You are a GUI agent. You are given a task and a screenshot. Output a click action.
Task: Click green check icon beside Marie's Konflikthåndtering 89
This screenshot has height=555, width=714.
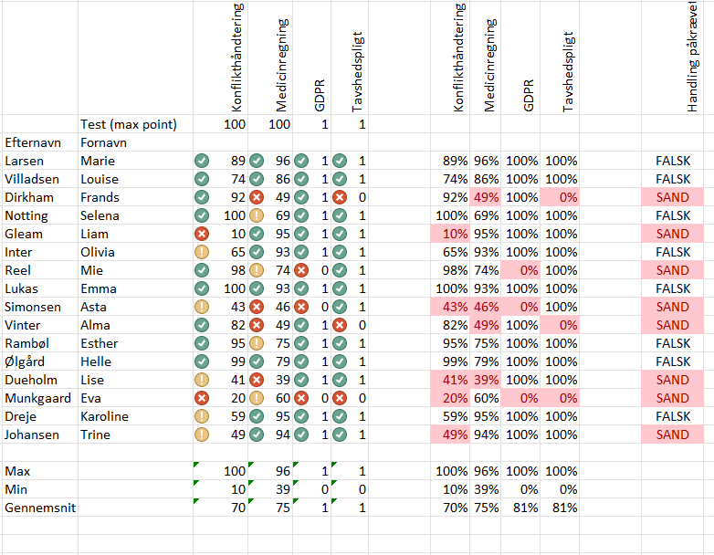[x=202, y=161]
